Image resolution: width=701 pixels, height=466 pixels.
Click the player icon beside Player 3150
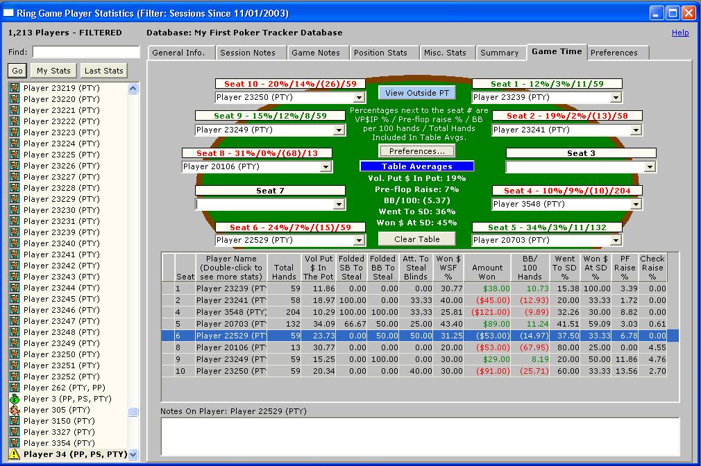(x=14, y=421)
